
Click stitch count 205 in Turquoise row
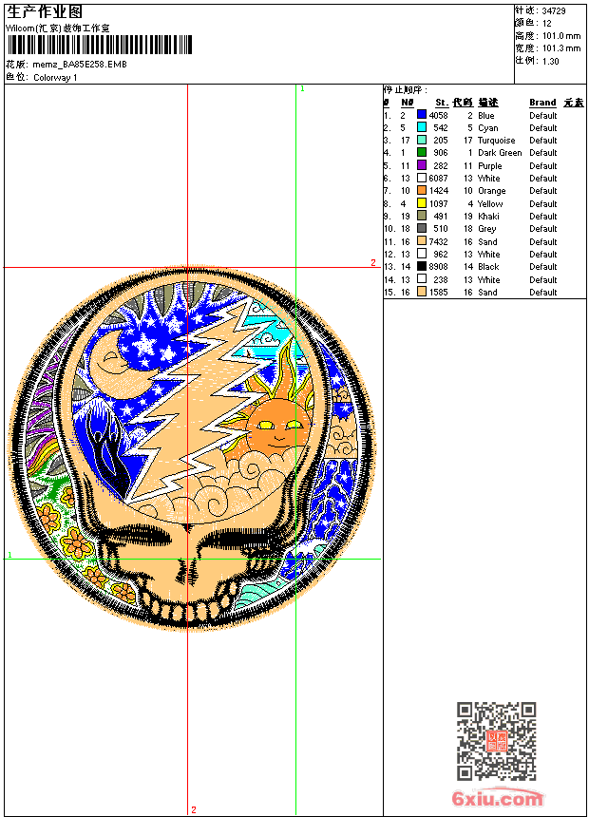[x=441, y=141]
